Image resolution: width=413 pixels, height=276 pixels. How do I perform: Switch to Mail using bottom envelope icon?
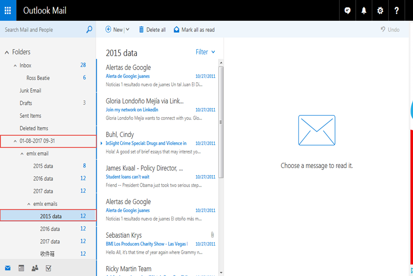(x=8, y=268)
